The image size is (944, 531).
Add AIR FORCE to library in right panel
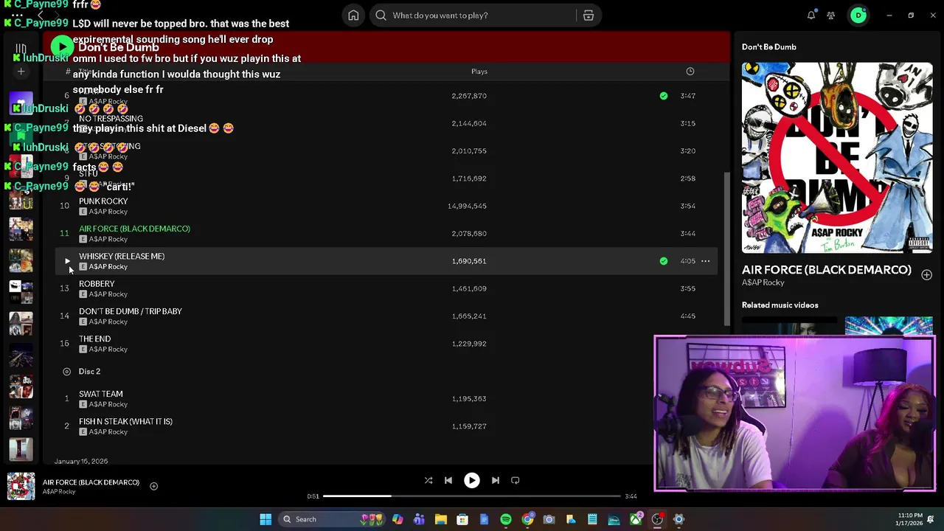(x=926, y=275)
